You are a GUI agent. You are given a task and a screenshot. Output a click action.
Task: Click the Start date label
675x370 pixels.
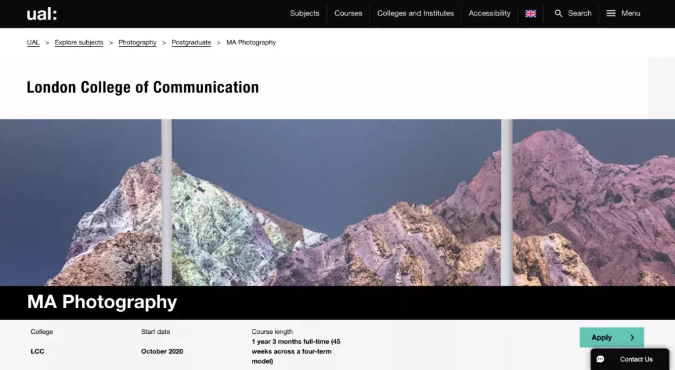[x=156, y=332]
